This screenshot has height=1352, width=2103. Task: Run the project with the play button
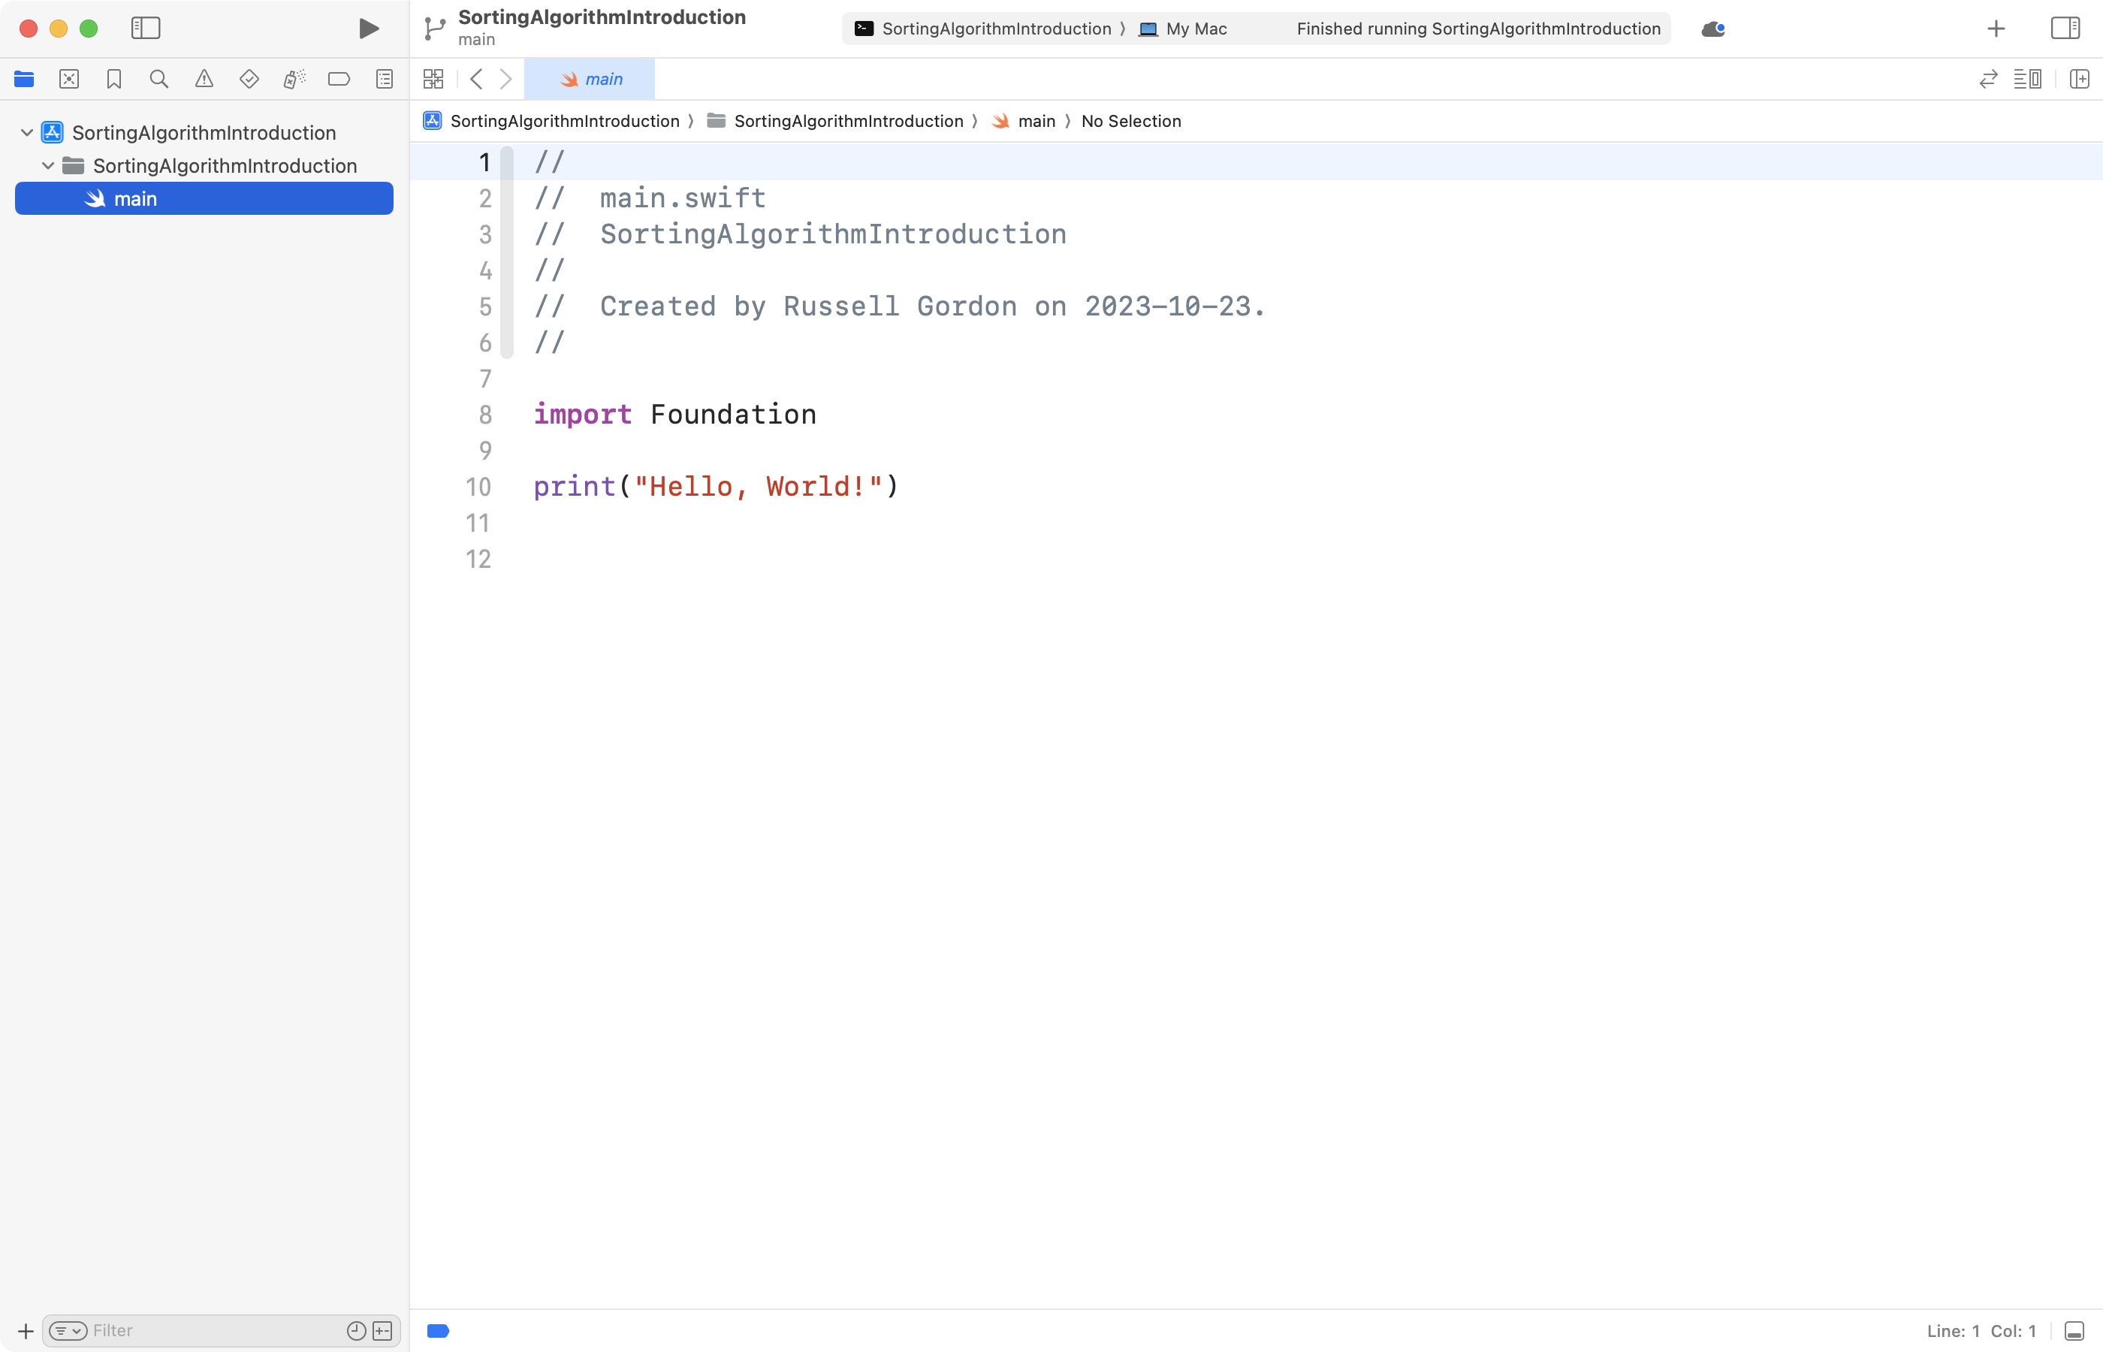coord(368,28)
